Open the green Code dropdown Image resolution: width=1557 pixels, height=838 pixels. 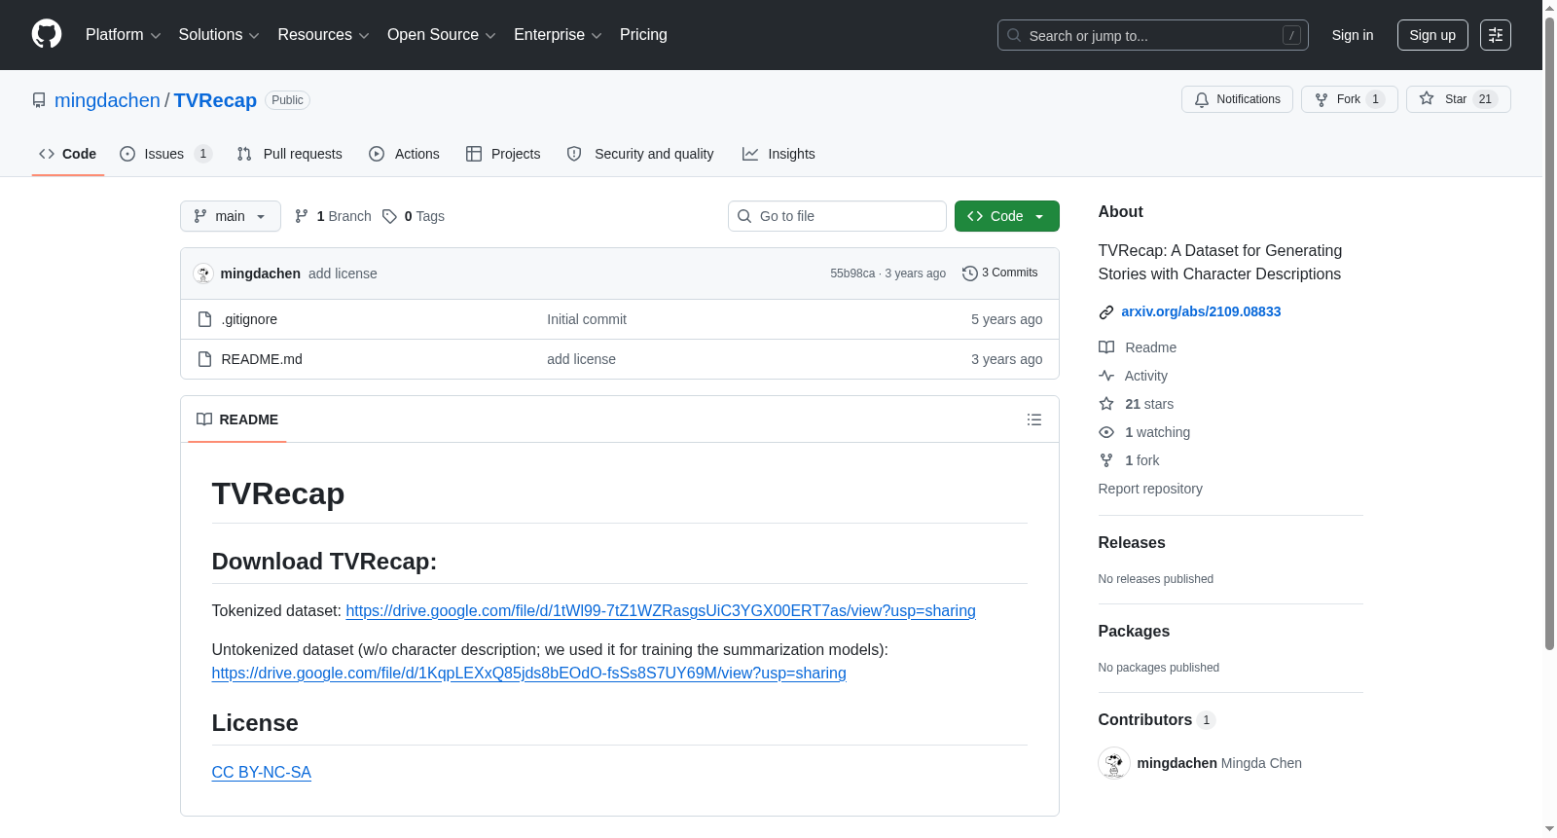tap(1007, 216)
